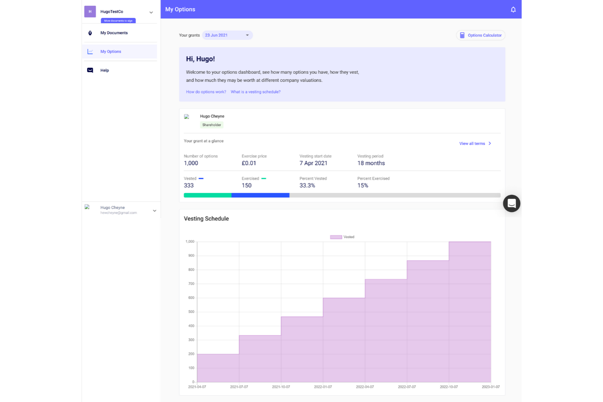This screenshot has height=402, width=603.
Task: Click the My Options chart icon
Action: click(x=90, y=51)
